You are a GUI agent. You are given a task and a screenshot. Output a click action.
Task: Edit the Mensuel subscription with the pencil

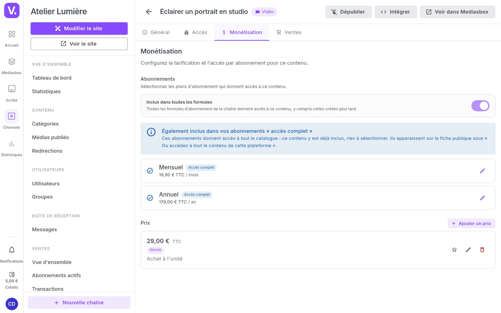pos(483,171)
